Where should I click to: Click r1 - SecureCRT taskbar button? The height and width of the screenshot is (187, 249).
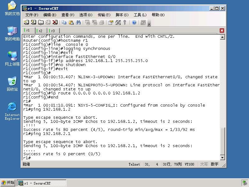click(42, 183)
